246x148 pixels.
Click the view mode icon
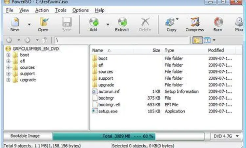[x=207, y=40]
